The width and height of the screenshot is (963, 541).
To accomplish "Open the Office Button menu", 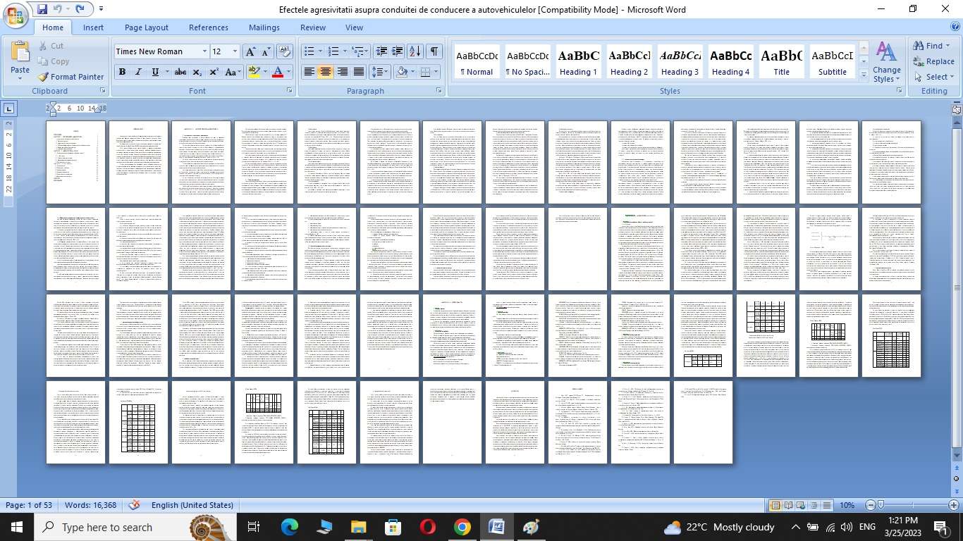I will tap(15, 15).
